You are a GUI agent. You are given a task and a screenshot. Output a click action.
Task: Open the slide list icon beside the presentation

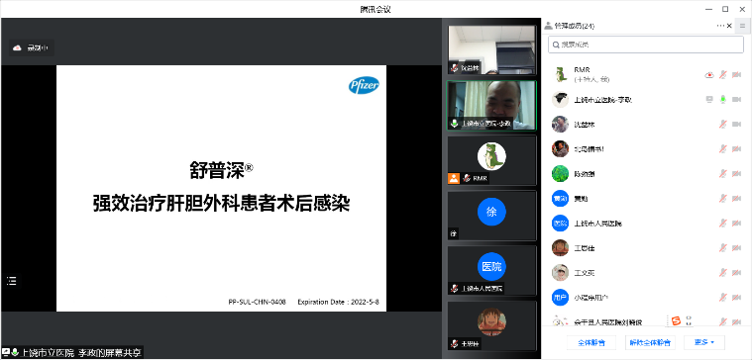click(x=12, y=281)
